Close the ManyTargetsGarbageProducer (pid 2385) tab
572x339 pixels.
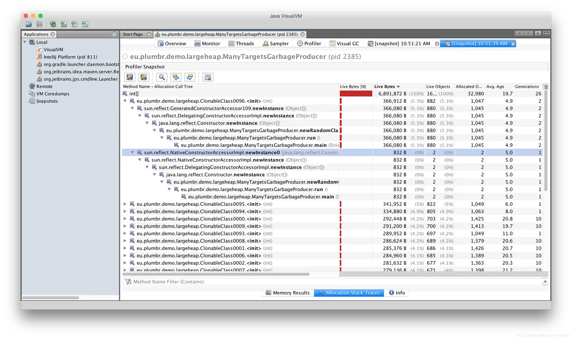tap(302, 34)
